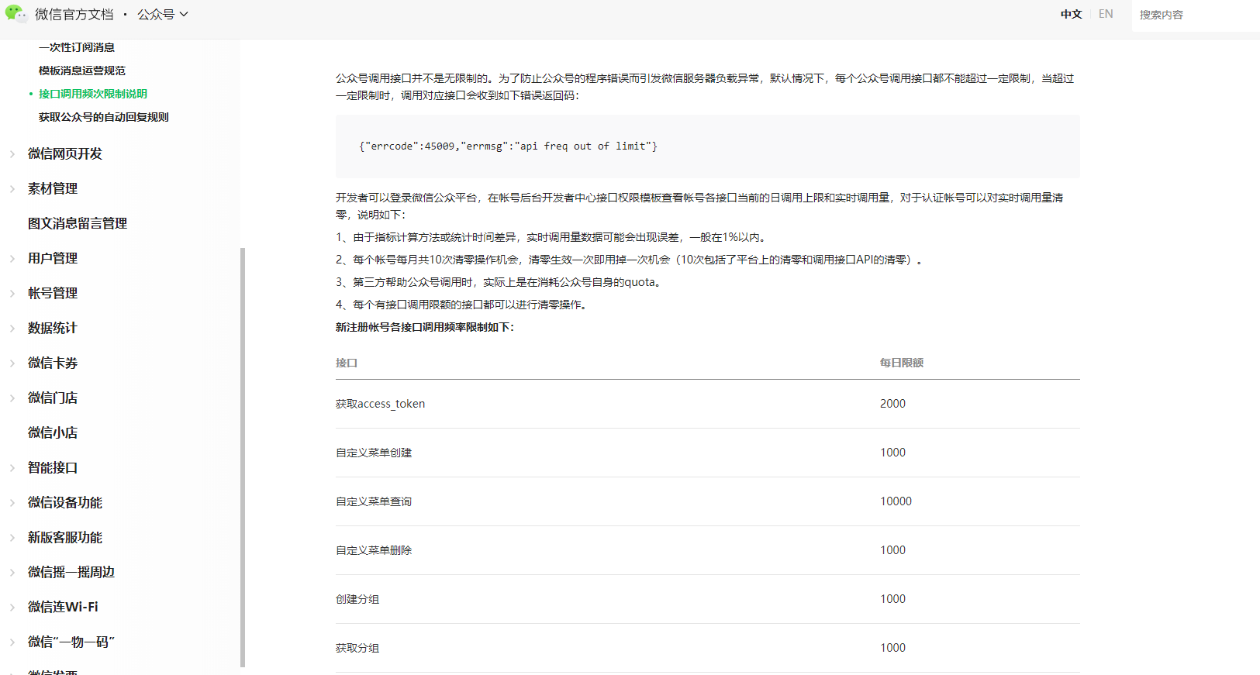Open the 微信官方文档 home link

(74, 15)
